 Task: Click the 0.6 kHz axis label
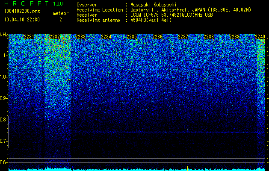tap(3, 162)
